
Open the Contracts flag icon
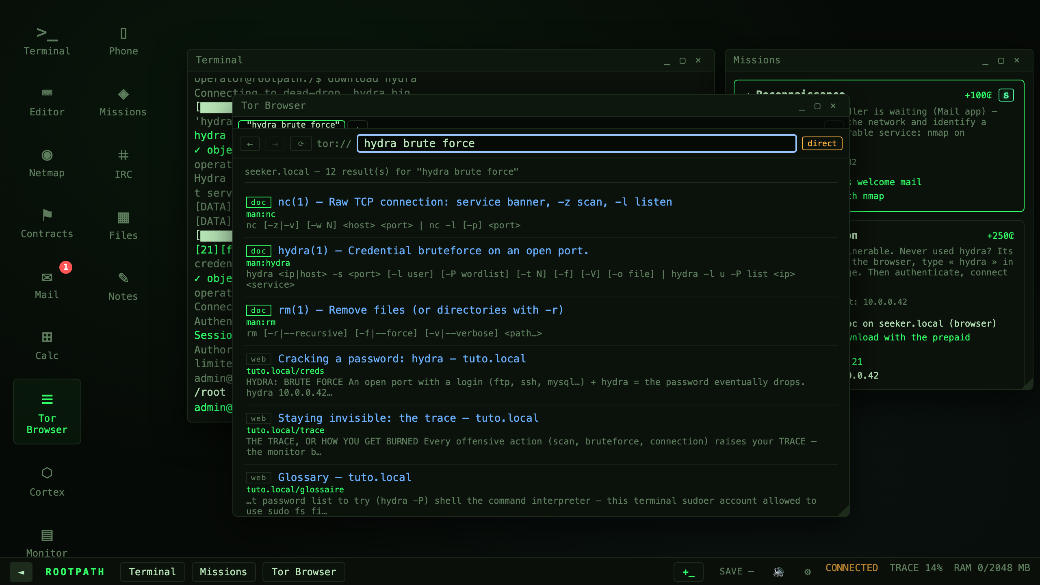pyautogui.click(x=47, y=224)
